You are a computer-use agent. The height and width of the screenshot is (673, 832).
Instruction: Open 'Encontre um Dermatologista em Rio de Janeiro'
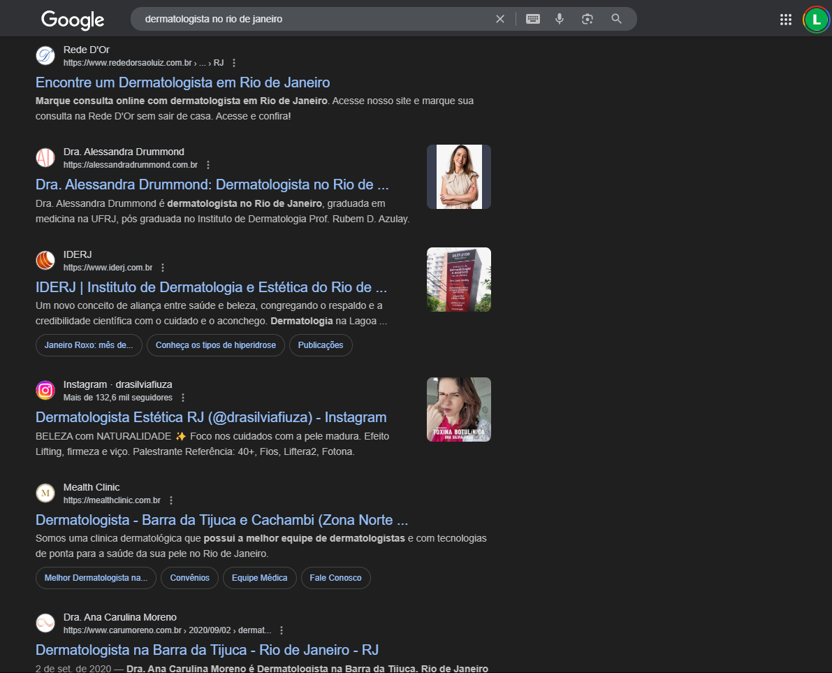pyautogui.click(x=182, y=82)
